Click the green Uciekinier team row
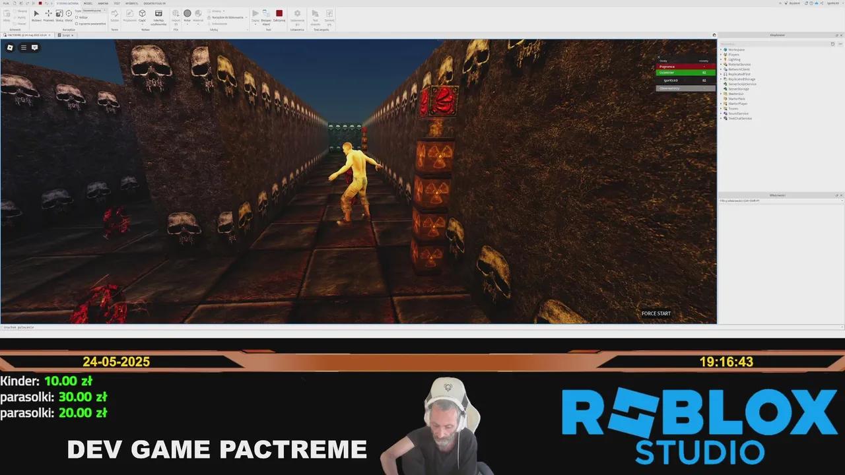The width and height of the screenshot is (845, 475). click(685, 73)
